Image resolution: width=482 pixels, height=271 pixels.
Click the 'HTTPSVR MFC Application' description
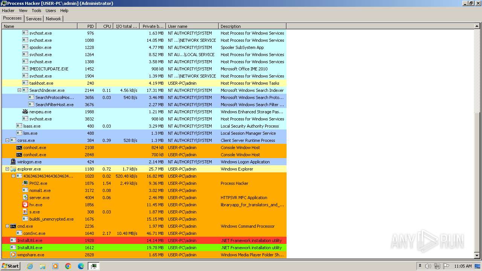[244, 198]
